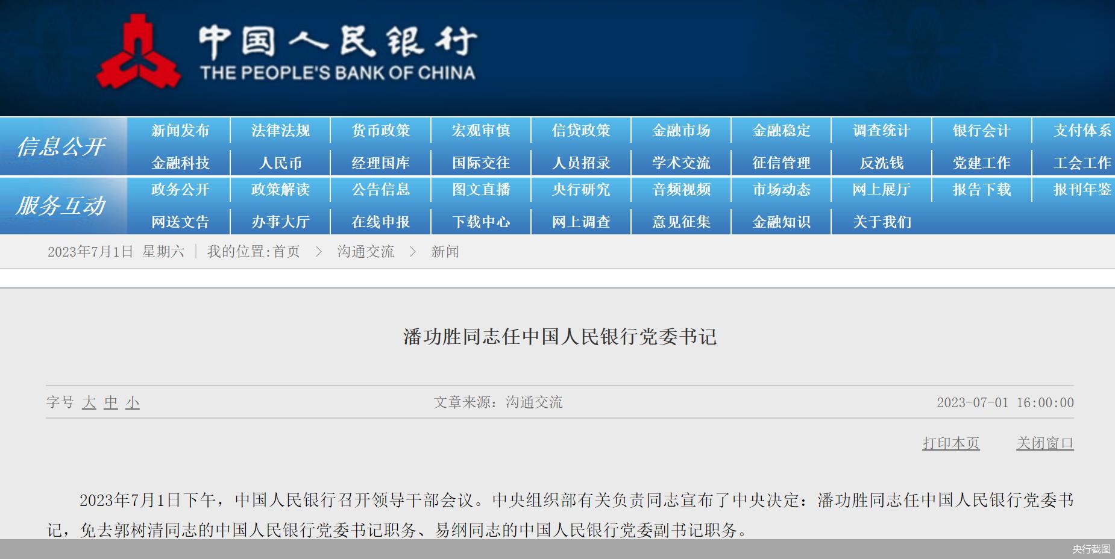Set font size to 大 (large)

tap(88, 404)
